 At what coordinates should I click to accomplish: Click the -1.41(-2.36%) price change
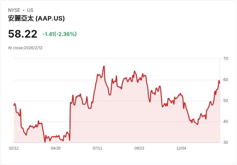pos(60,34)
